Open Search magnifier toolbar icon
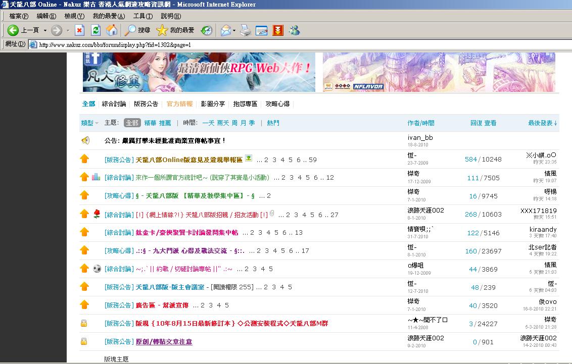The height and width of the screenshot is (364, 572). click(x=130, y=30)
